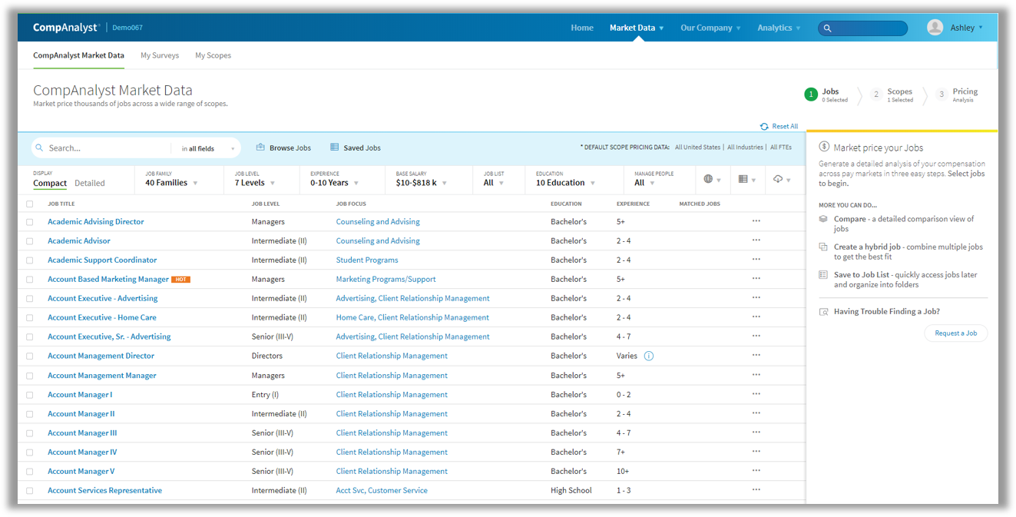This screenshot has width=1016, height=517.
Task: Click the cloud download export icon
Action: click(x=778, y=179)
